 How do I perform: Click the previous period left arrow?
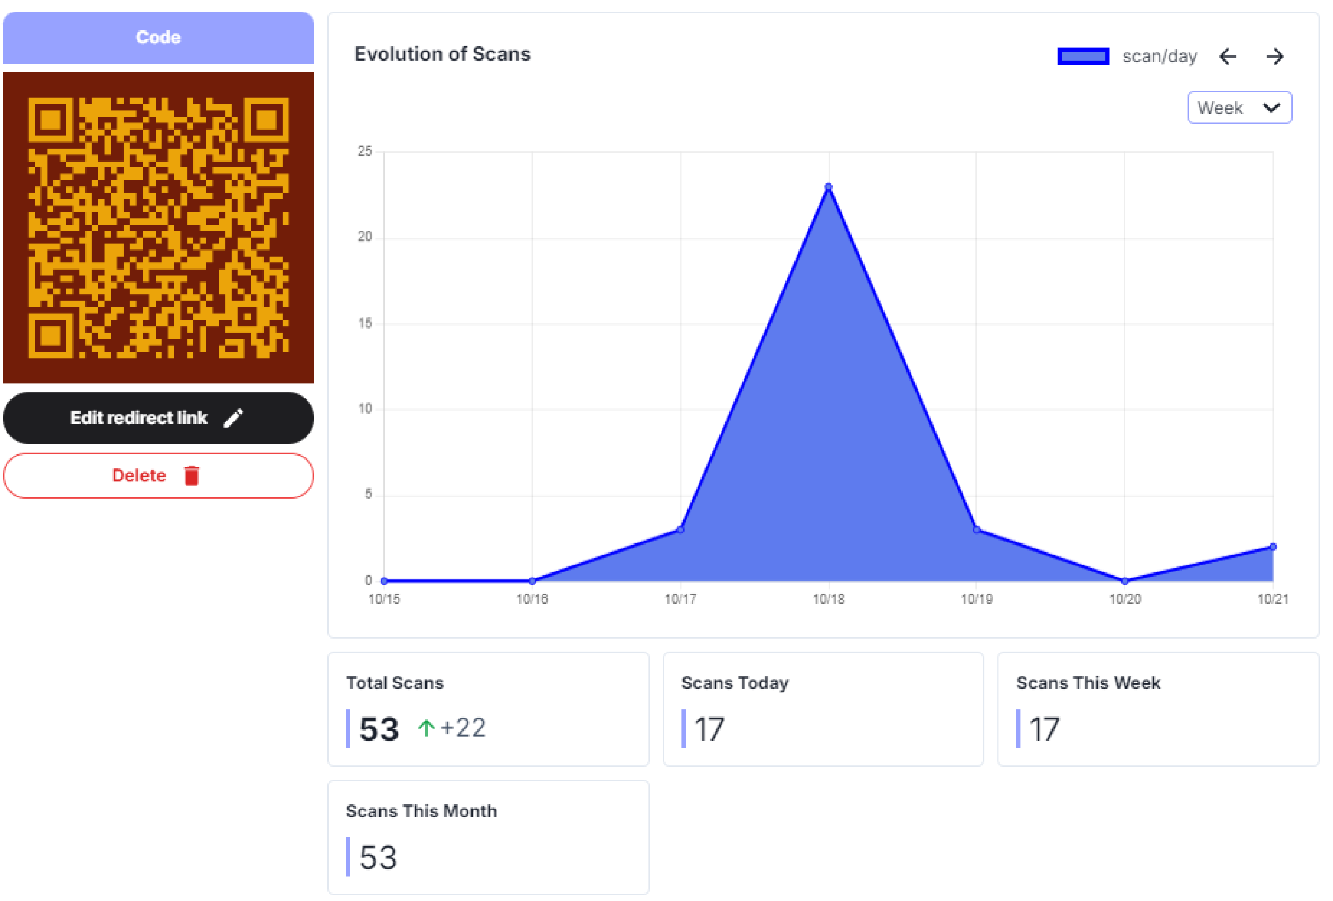(1228, 56)
